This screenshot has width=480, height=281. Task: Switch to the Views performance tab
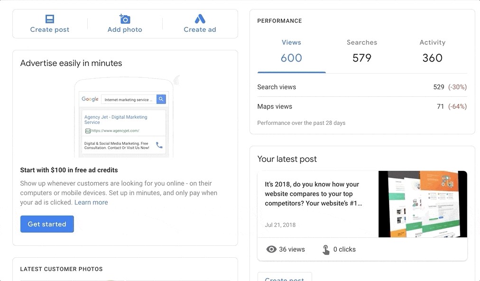291,52
